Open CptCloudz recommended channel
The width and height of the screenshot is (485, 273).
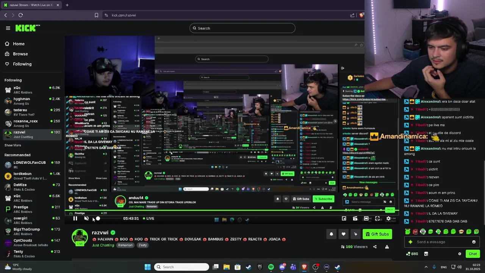point(32,243)
